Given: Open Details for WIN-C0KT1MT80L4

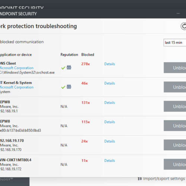Looking at the screenshot, I should pyautogui.click(x=110, y=161).
